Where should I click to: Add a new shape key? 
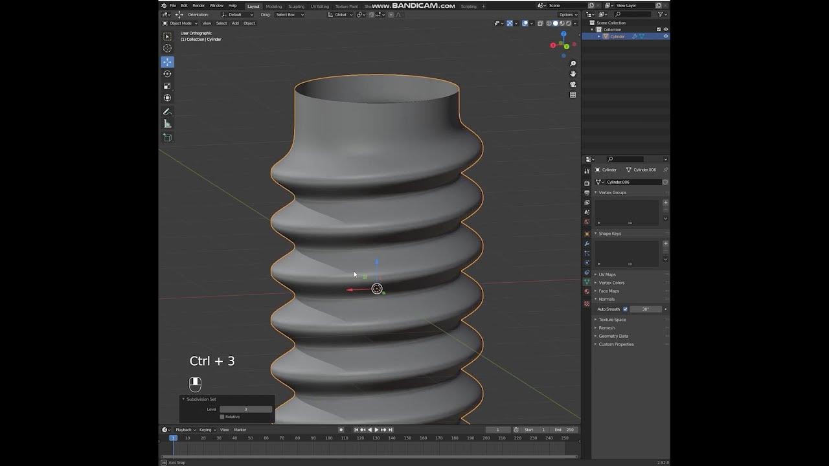pyautogui.click(x=665, y=244)
